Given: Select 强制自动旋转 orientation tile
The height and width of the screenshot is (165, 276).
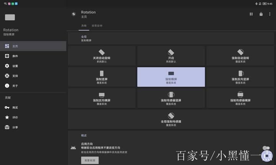Looking at the screenshot, I should point(240,56).
